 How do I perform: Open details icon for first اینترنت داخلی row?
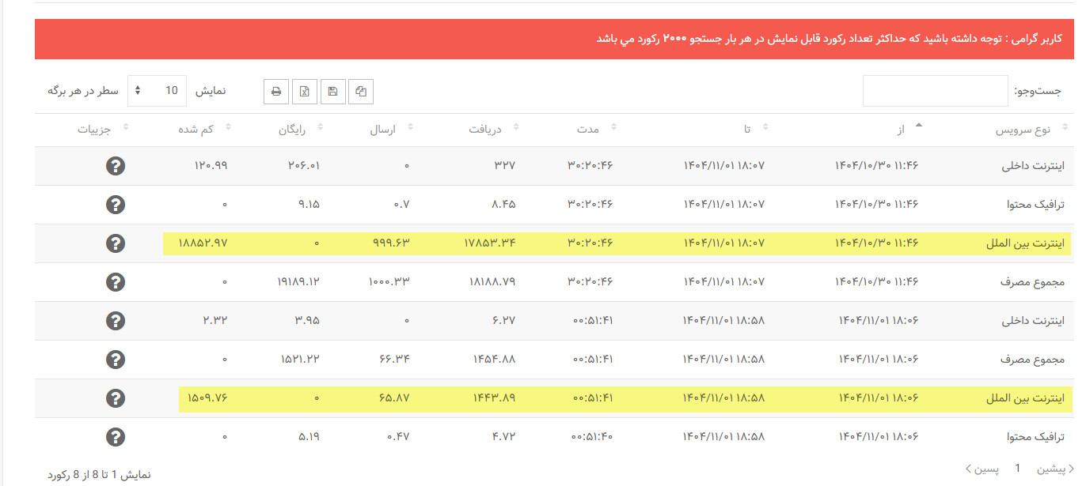pyautogui.click(x=116, y=166)
